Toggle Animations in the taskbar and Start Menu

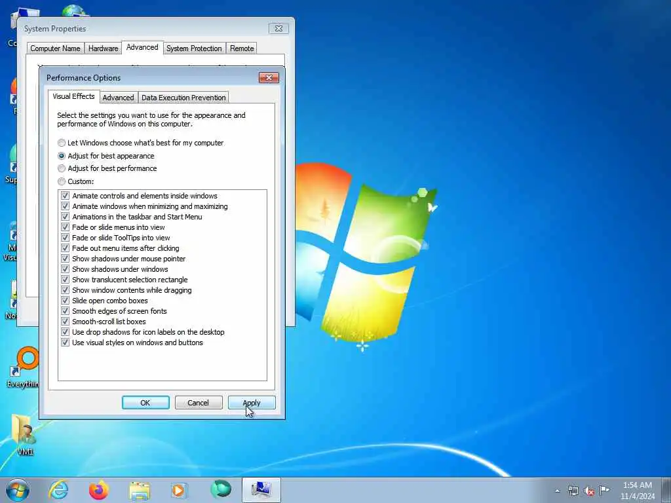point(65,217)
